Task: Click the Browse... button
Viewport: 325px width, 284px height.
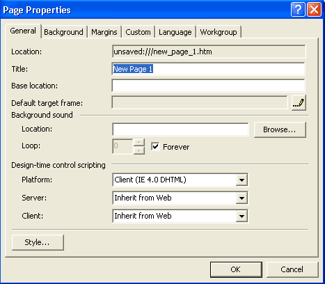Action: click(280, 129)
